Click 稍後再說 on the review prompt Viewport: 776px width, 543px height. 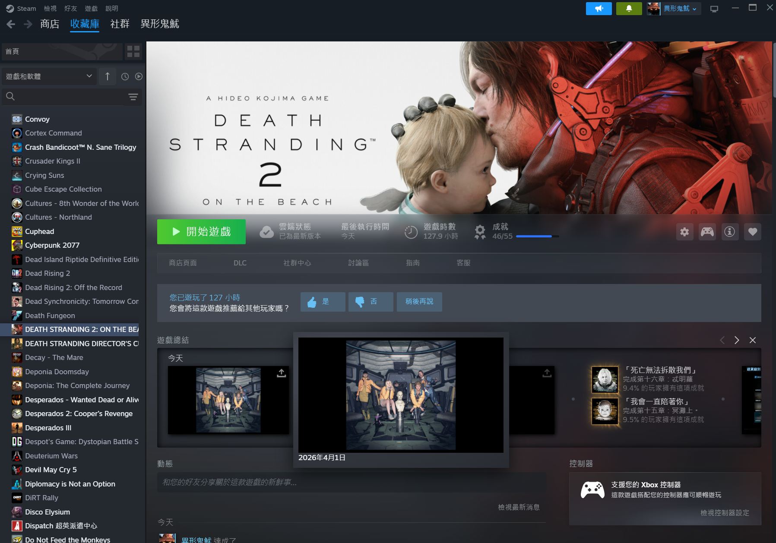coord(419,302)
